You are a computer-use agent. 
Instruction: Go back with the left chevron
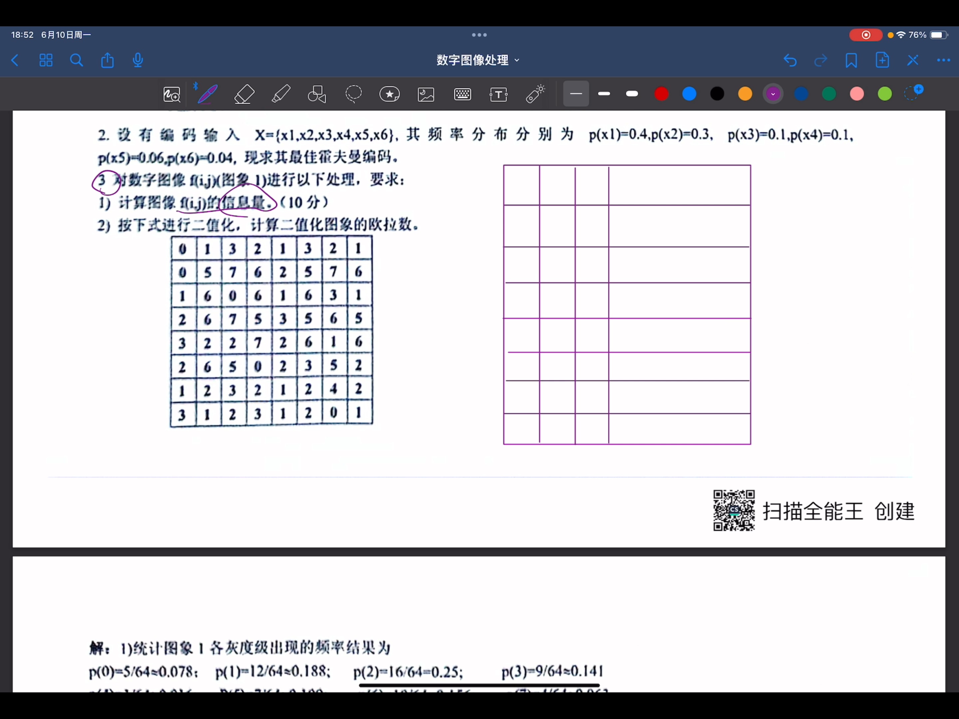pyautogui.click(x=15, y=60)
